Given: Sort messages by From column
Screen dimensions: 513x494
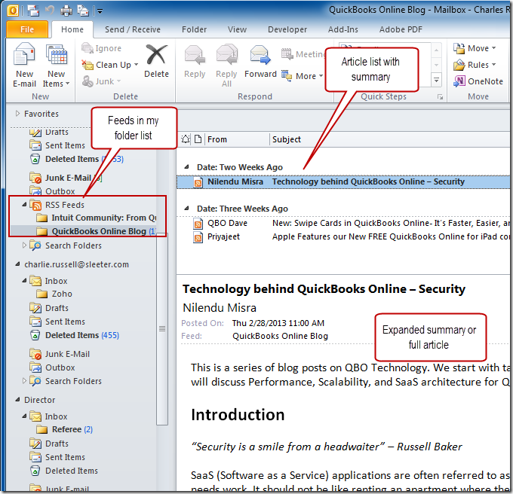Looking at the screenshot, I should 237,139.
